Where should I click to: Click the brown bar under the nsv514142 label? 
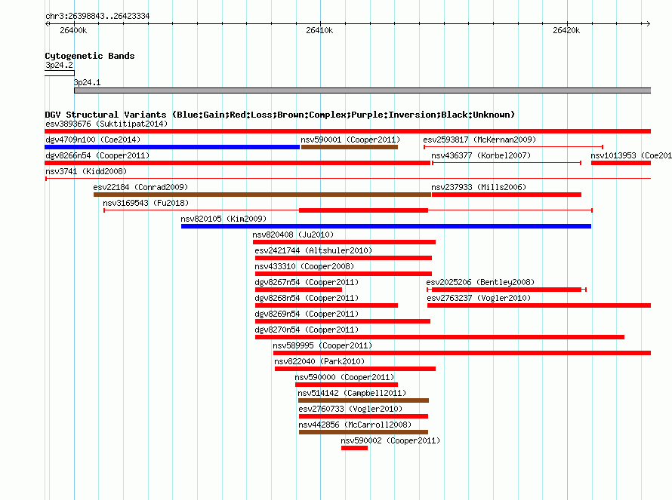(x=363, y=400)
